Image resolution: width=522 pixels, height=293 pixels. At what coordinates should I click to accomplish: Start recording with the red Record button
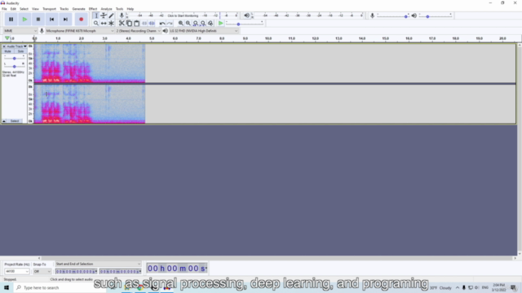click(81, 20)
